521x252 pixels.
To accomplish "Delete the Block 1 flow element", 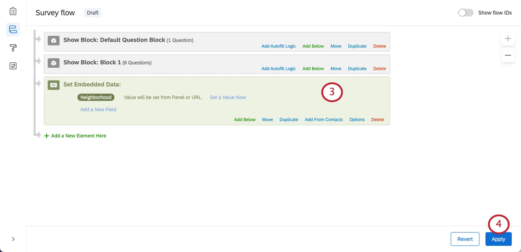I will (379, 69).
